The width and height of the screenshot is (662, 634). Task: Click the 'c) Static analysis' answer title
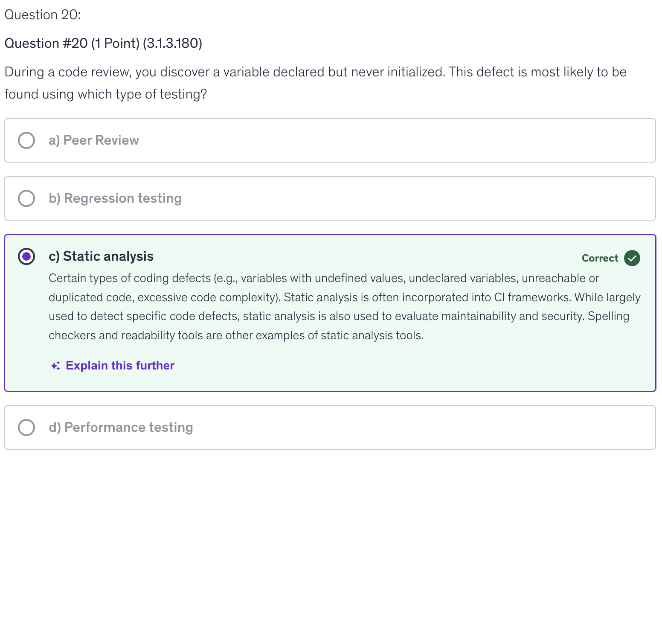(101, 256)
